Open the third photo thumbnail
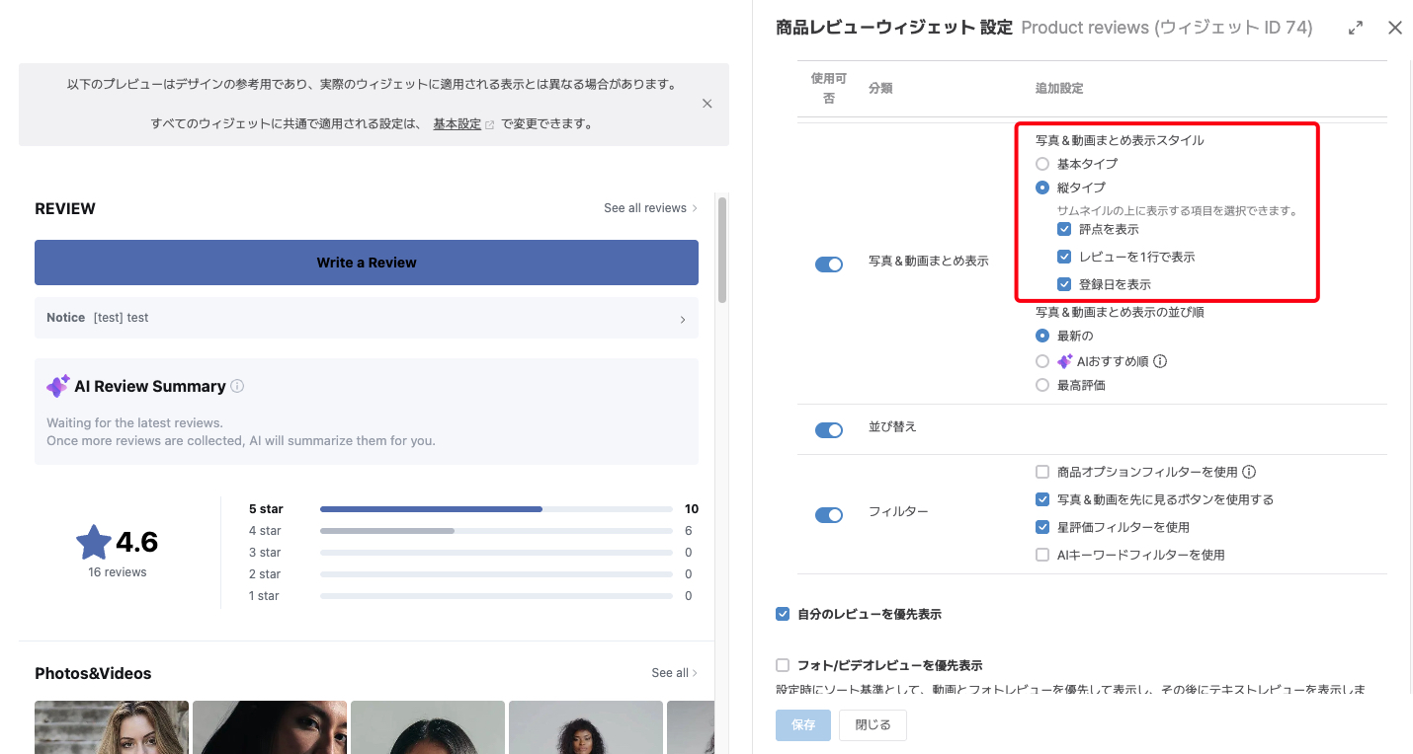Image resolution: width=1413 pixels, height=754 pixels. (428, 727)
